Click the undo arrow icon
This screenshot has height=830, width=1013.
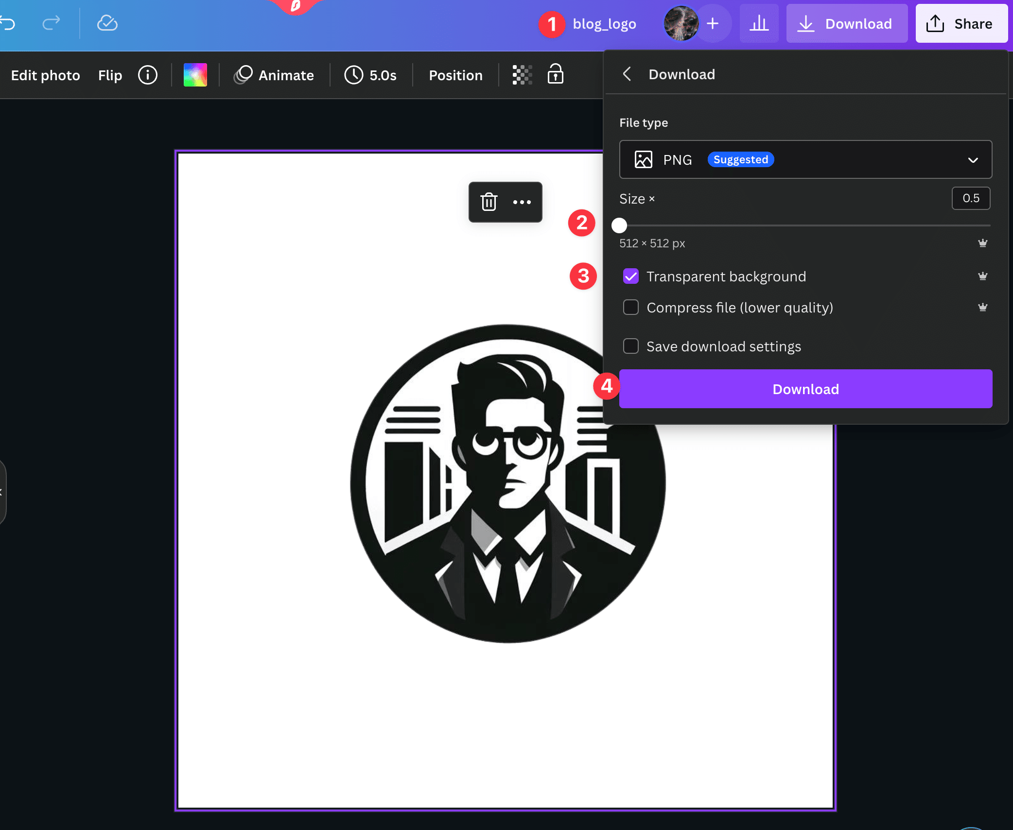(x=8, y=23)
